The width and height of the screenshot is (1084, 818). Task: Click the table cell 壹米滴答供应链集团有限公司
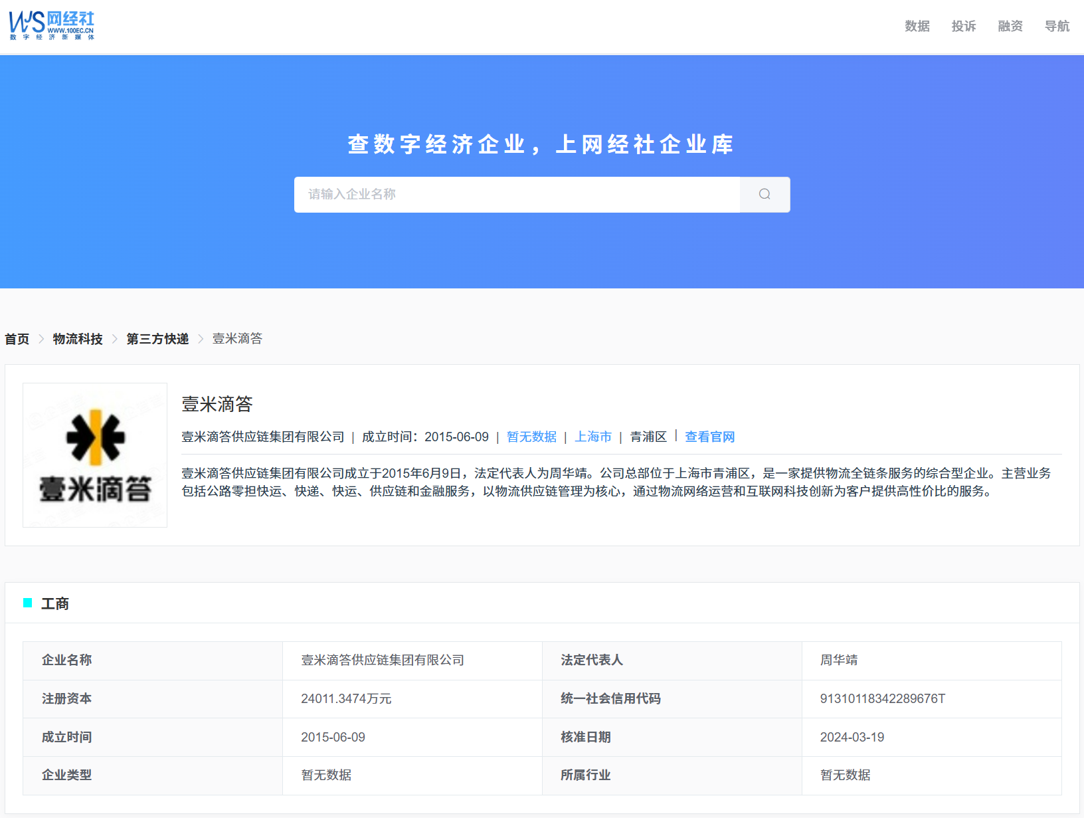pyautogui.click(x=412, y=661)
